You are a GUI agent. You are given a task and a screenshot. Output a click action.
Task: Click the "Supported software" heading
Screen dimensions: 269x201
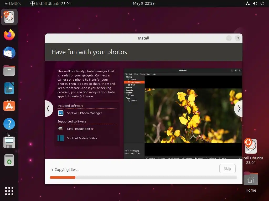tap(72, 121)
